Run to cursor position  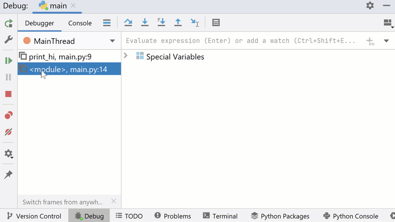(195, 23)
